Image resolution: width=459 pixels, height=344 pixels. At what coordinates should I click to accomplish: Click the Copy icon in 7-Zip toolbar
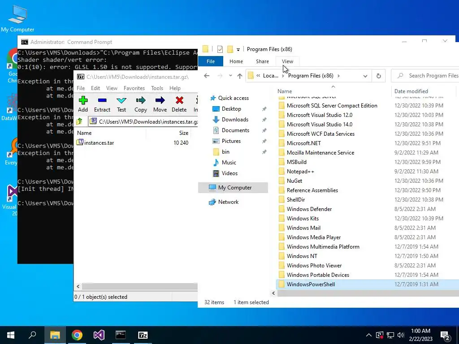[x=140, y=104]
